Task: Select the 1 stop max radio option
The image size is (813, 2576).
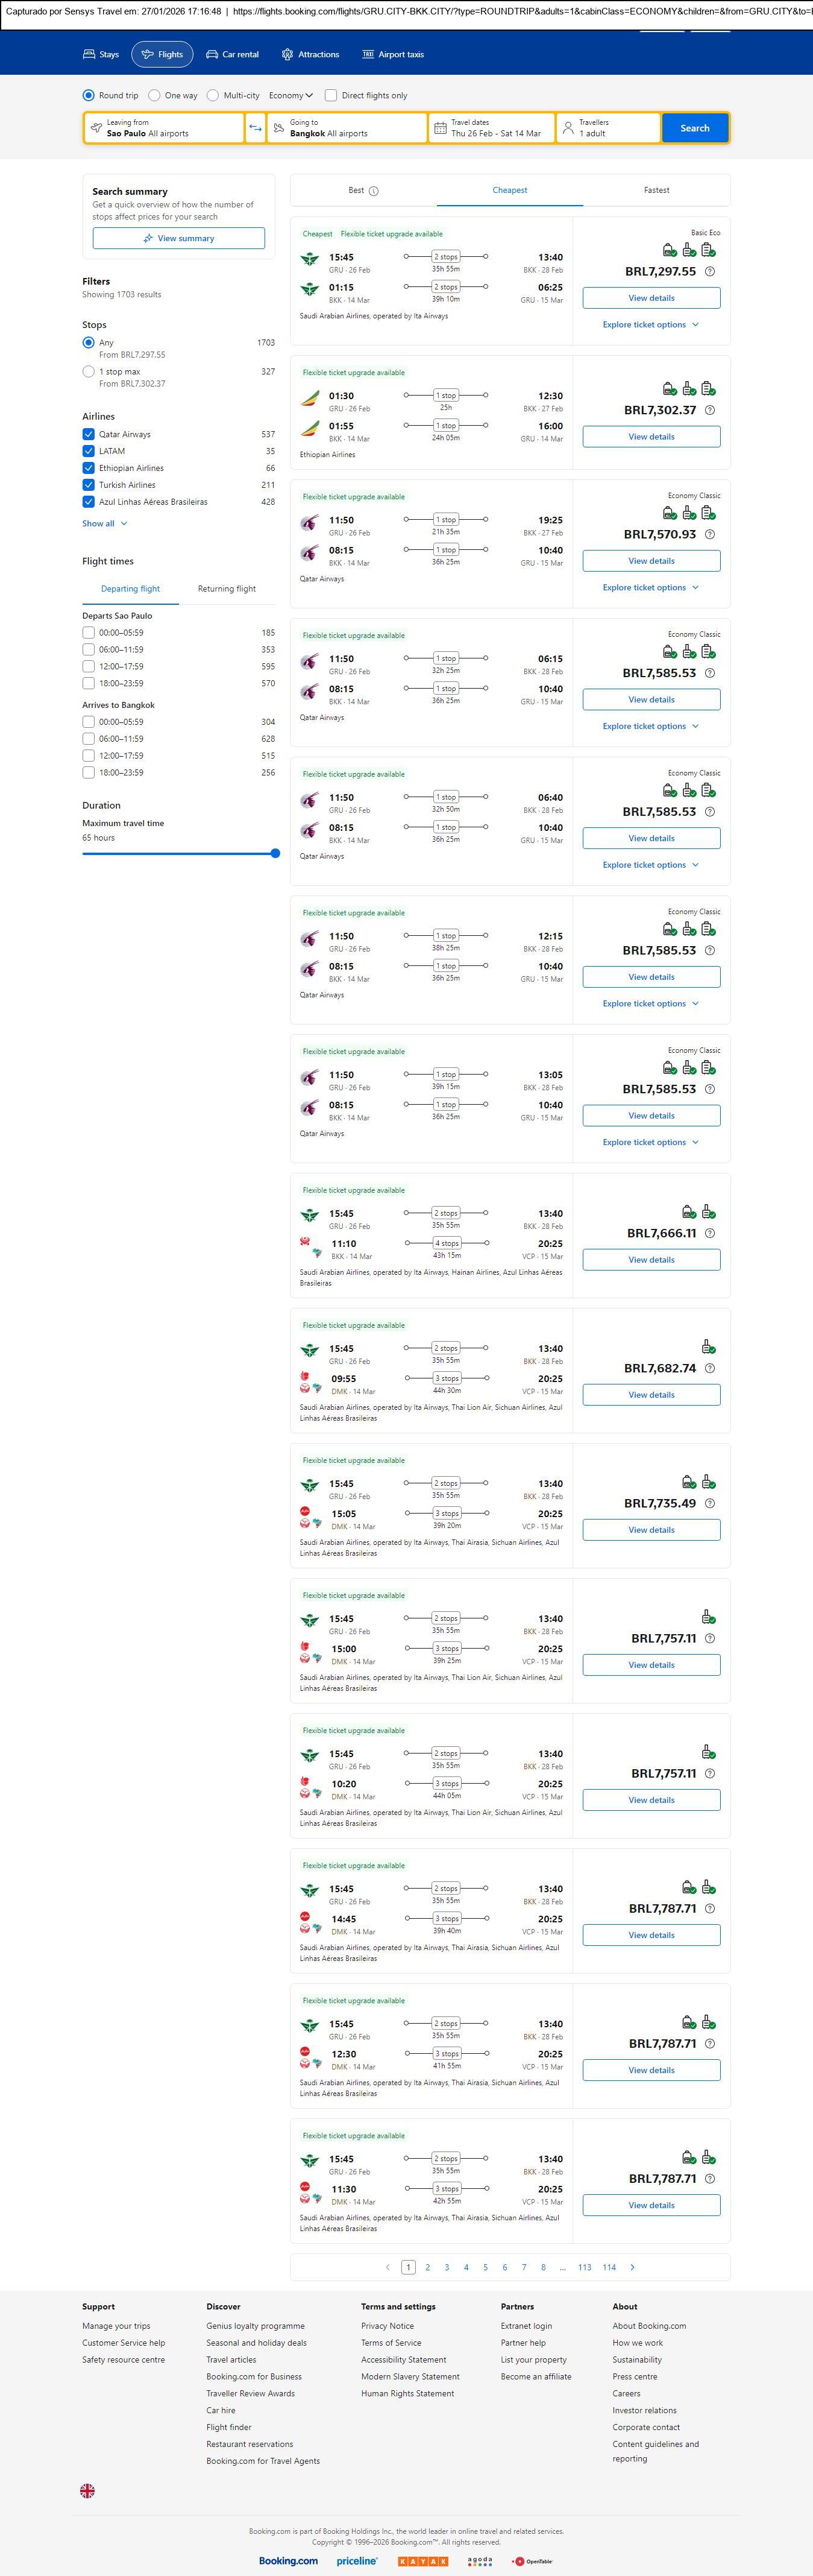Action: (89, 372)
